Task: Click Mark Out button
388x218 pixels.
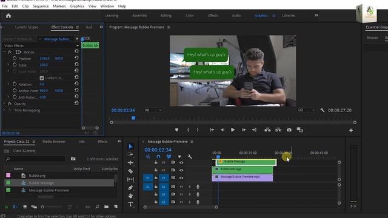Action: (x=198, y=130)
